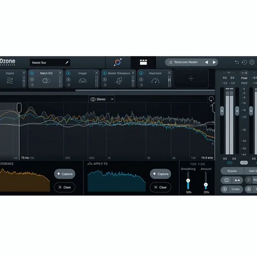
Task: Capture the Apply To spectrum
Action: (161, 174)
